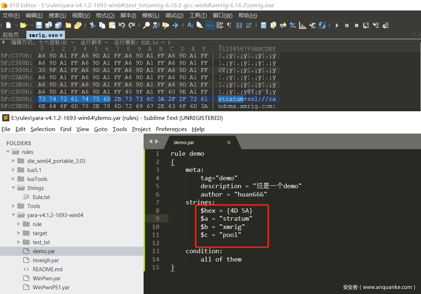Open the Histogram chart icon
The width and height of the screenshot is (421, 294).
tap(303, 25)
